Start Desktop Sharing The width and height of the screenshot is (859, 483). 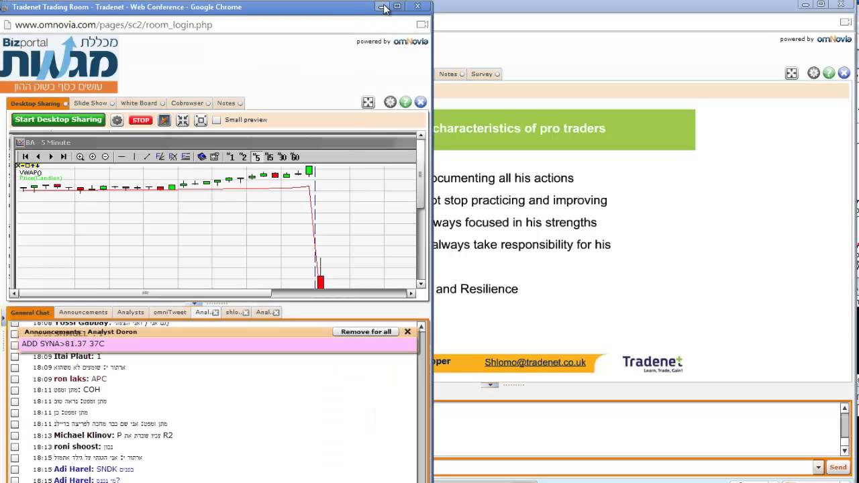coord(58,119)
